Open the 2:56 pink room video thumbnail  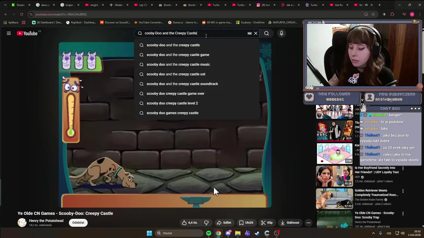tap(335, 153)
